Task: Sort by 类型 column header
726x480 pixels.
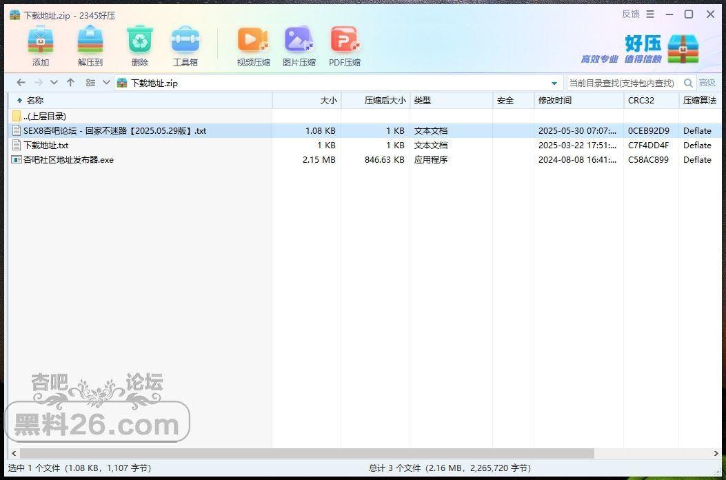Action: pyautogui.click(x=452, y=101)
